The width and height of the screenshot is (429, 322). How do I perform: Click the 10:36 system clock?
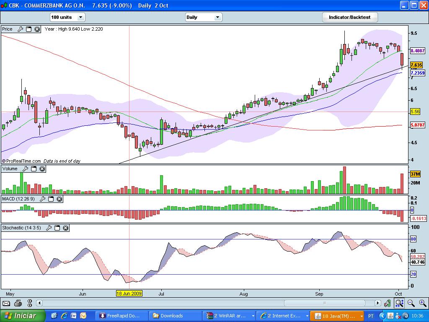(418, 316)
